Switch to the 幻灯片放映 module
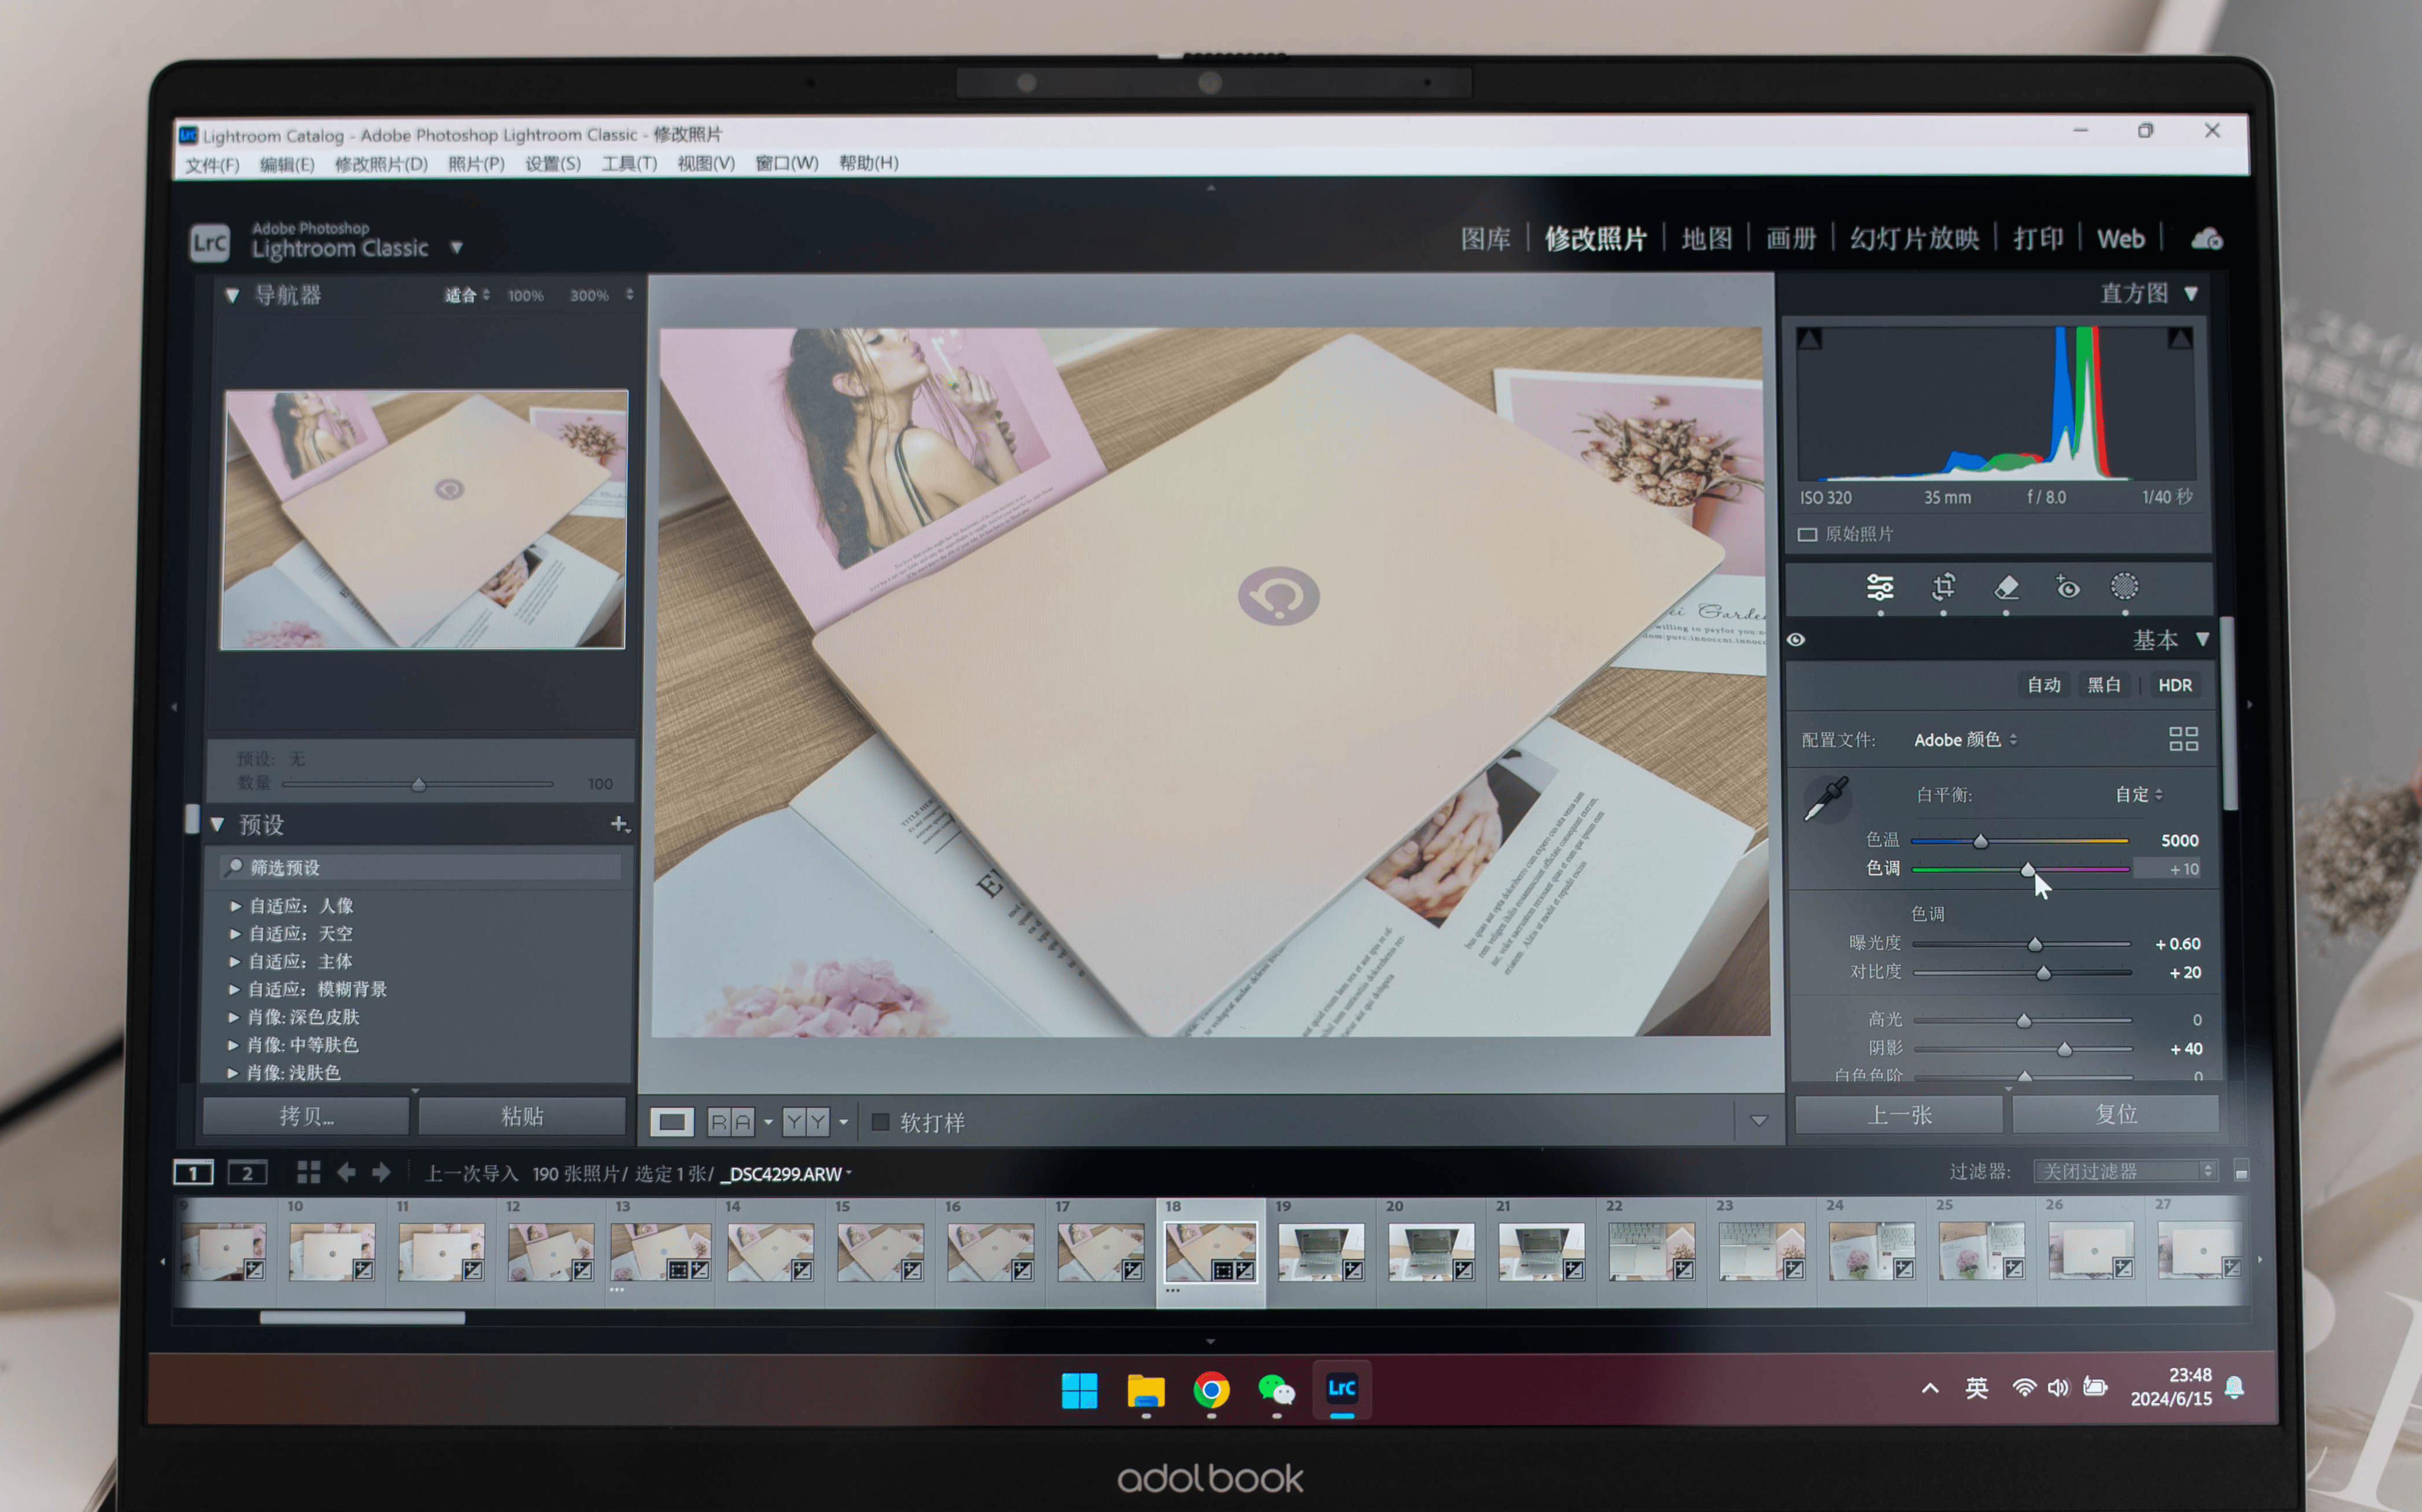The height and width of the screenshot is (1512, 2422). [1914, 239]
